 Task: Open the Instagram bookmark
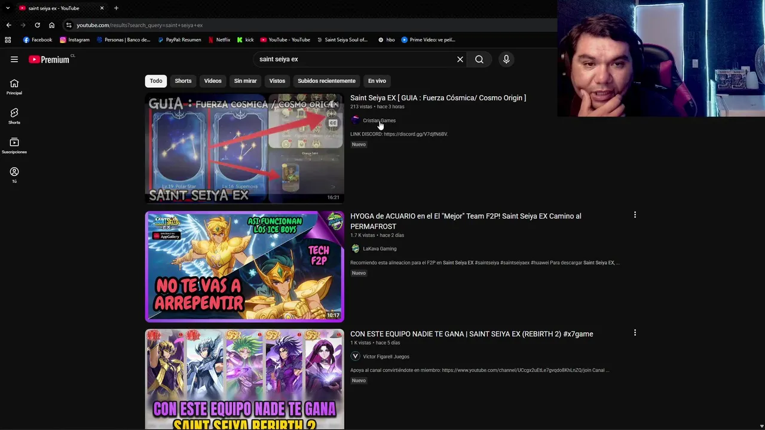tap(75, 40)
